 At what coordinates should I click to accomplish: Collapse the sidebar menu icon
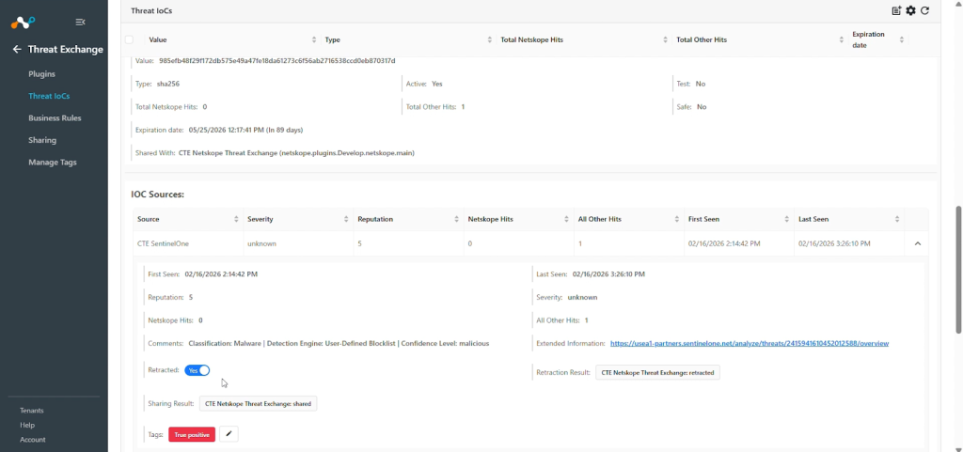click(x=80, y=22)
